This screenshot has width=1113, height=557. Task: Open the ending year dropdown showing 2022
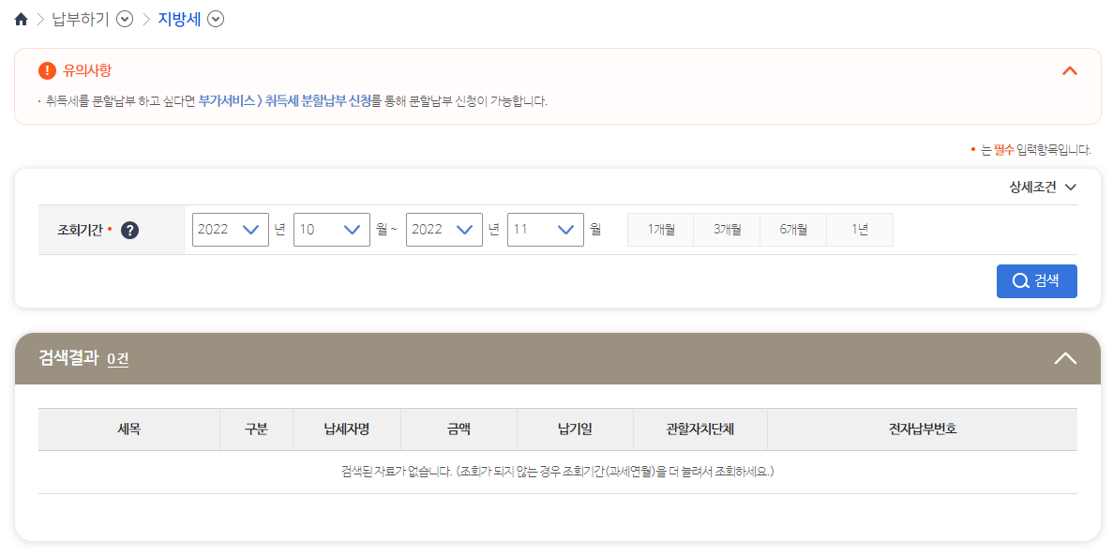point(444,229)
